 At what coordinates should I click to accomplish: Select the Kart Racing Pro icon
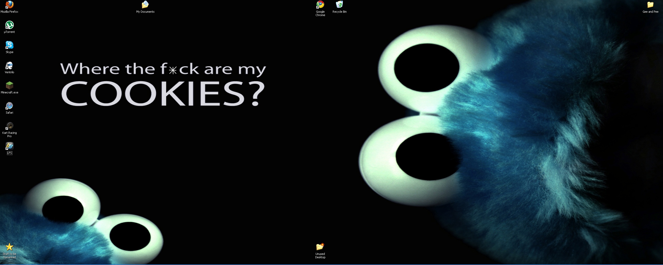pos(10,126)
